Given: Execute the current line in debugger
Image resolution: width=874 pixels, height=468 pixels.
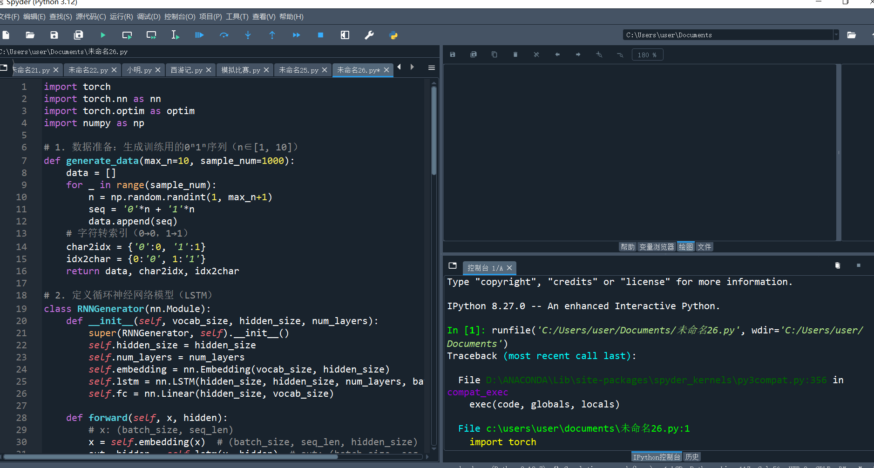Looking at the screenshot, I should (224, 35).
